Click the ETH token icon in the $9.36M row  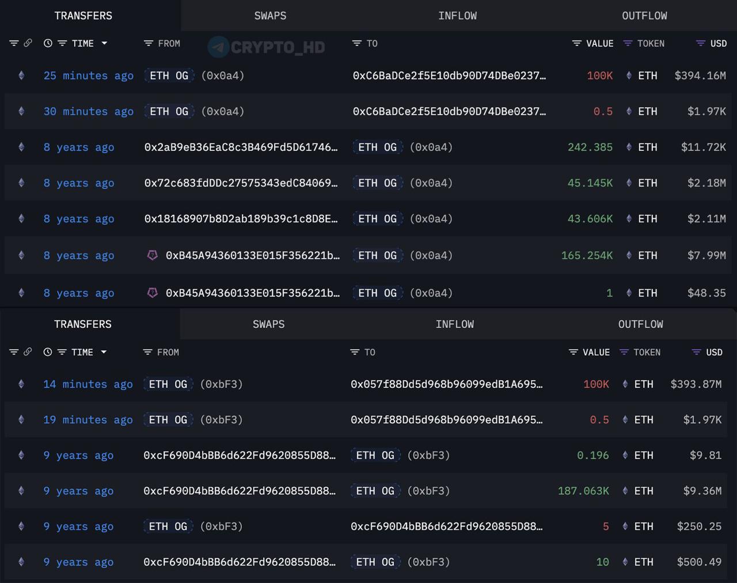click(x=625, y=491)
